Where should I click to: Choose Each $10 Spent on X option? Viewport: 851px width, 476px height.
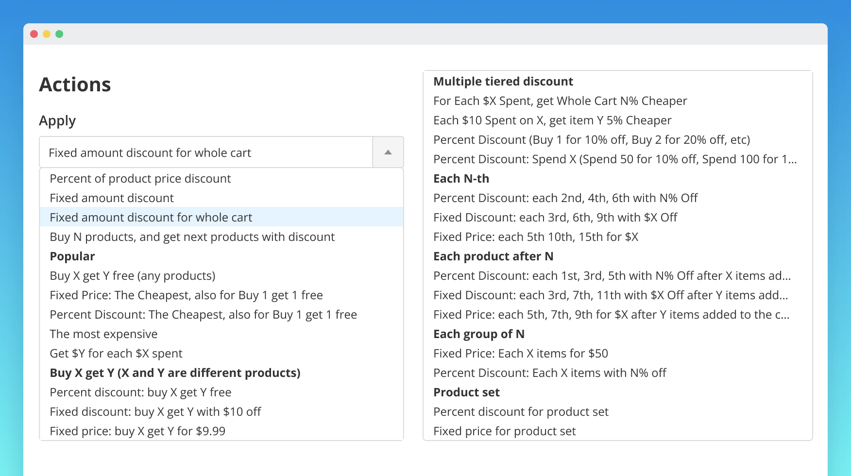point(552,120)
